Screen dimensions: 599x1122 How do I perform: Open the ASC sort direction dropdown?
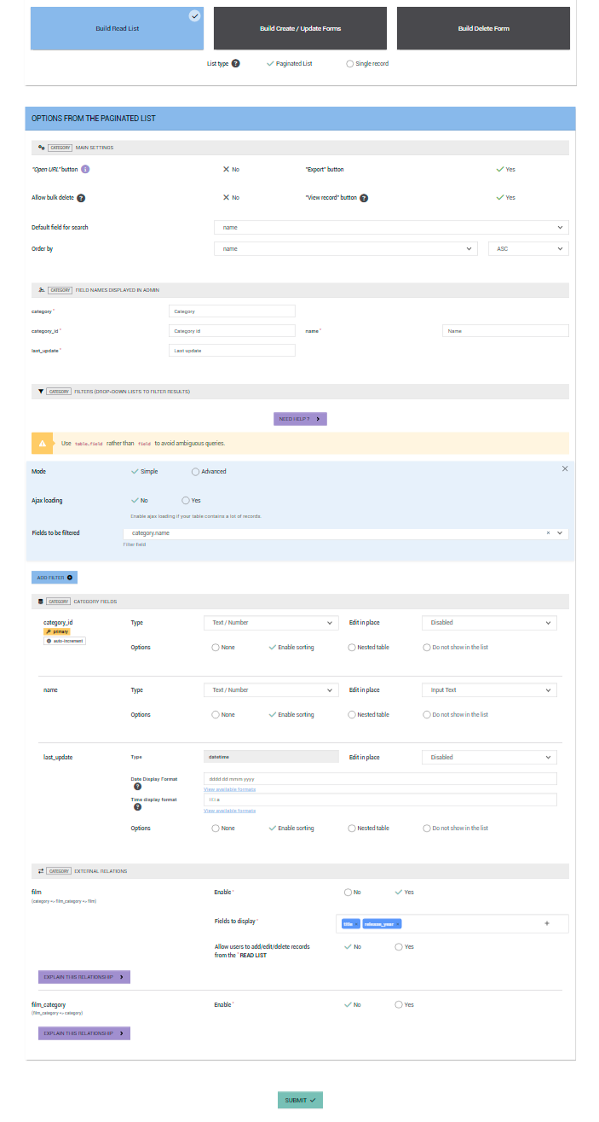[529, 247]
